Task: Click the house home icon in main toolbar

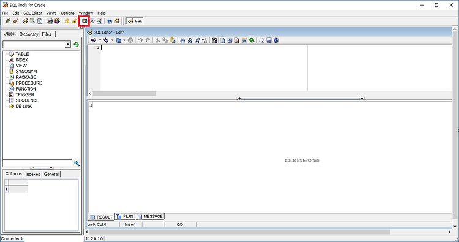Action: point(117,21)
